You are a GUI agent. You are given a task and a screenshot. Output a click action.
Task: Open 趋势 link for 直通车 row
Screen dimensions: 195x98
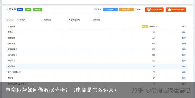[x=184, y=32]
